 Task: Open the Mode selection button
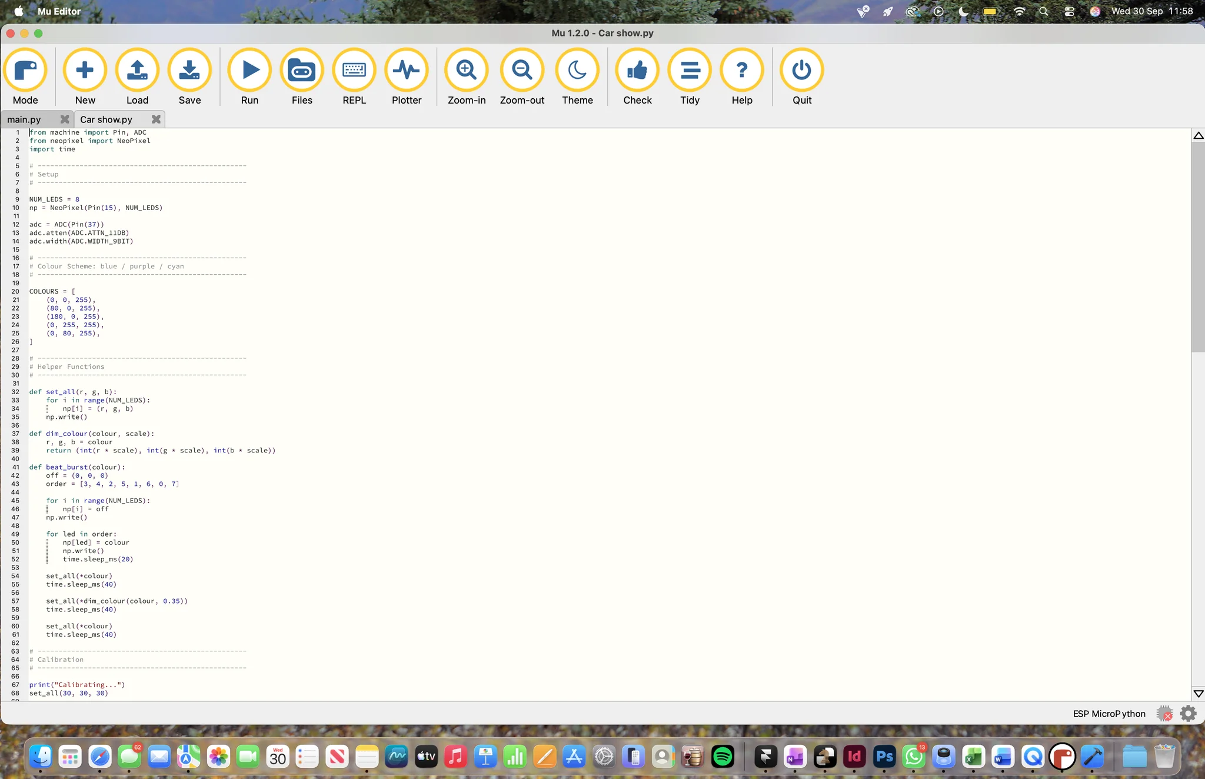pyautogui.click(x=25, y=76)
